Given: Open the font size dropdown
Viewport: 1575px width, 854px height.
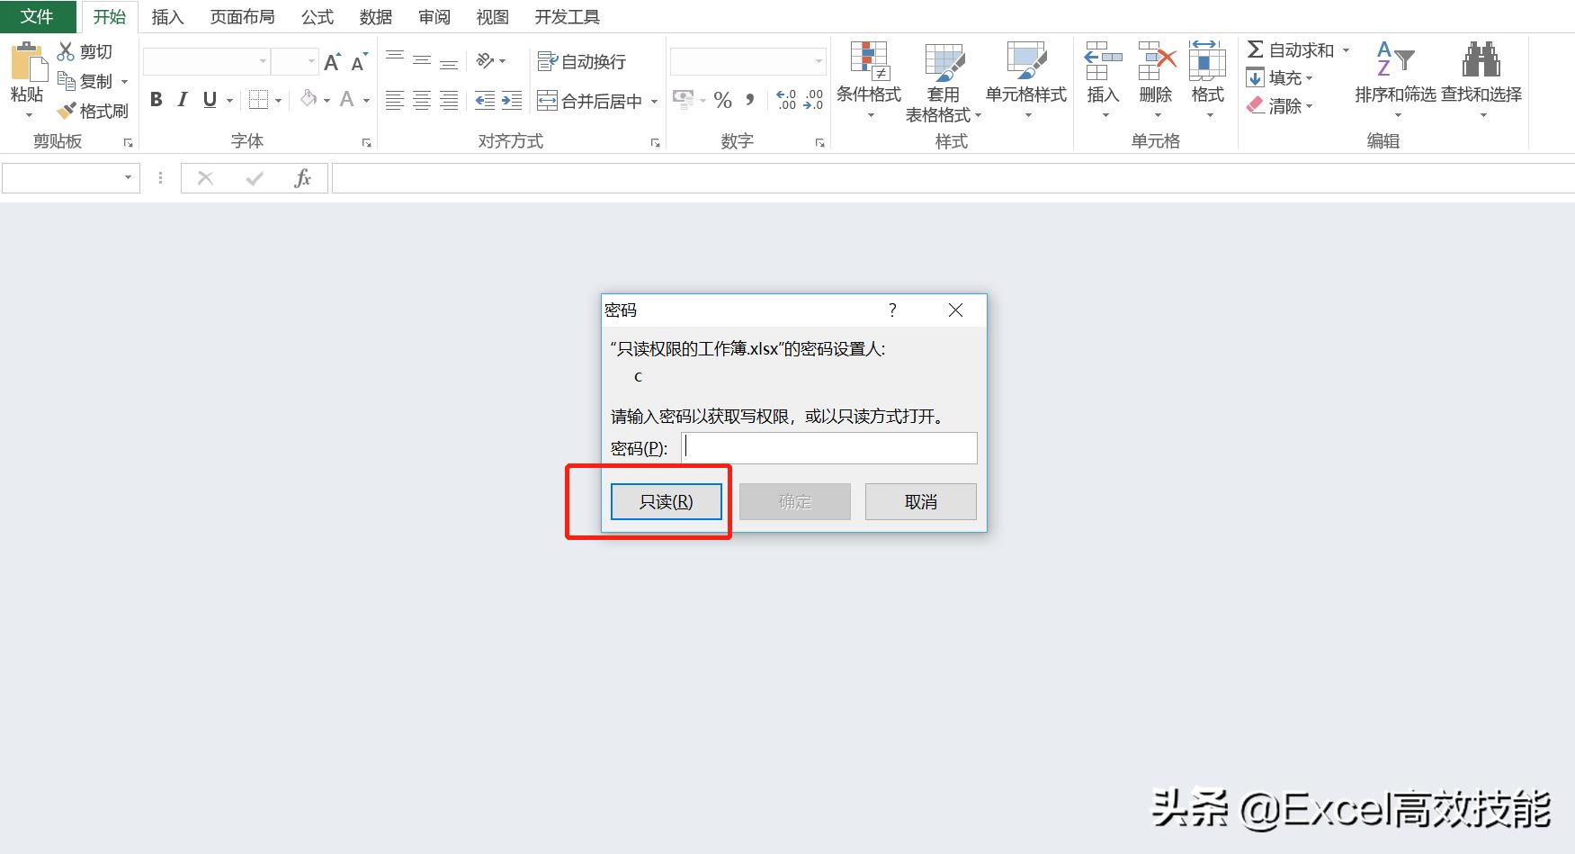Looking at the screenshot, I should pyautogui.click(x=310, y=60).
